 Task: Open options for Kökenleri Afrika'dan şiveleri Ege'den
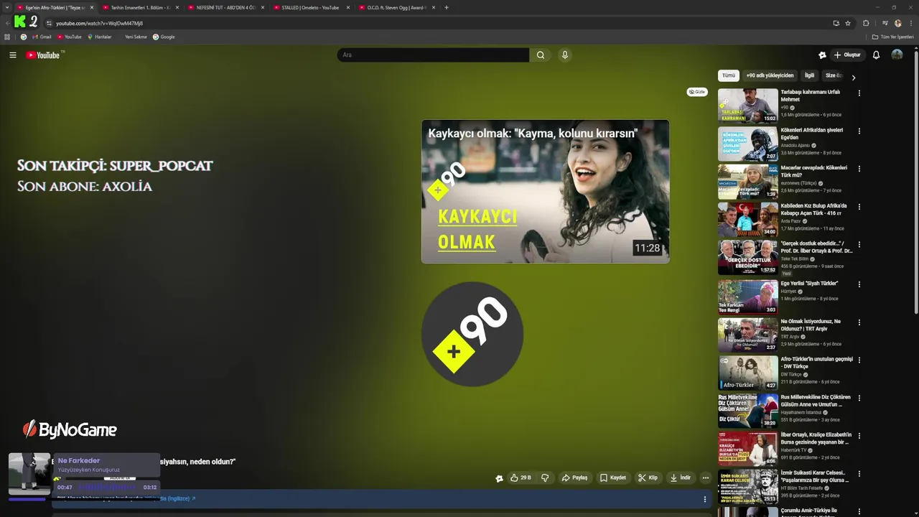coord(859,131)
